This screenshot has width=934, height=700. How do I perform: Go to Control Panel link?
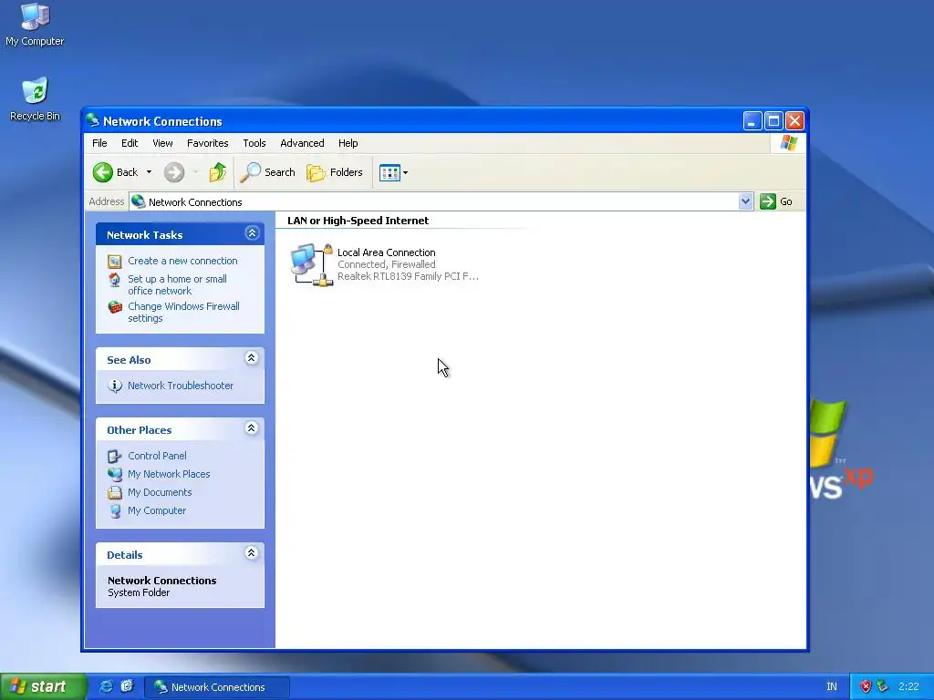(x=157, y=456)
